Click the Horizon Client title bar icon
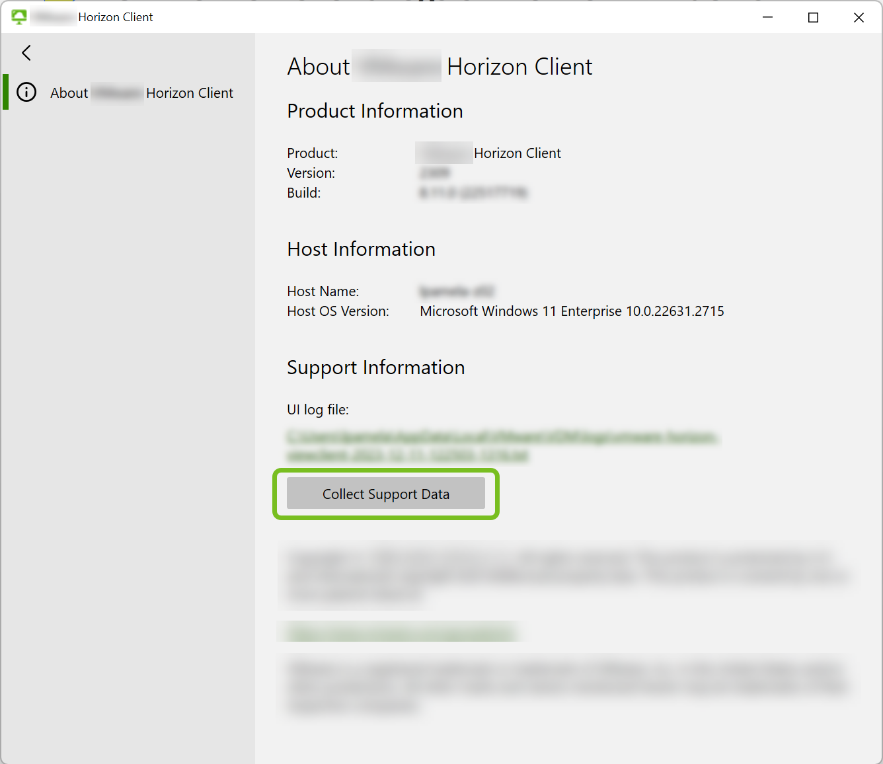Viewport: 883px width, 764px height. (19, 17)
